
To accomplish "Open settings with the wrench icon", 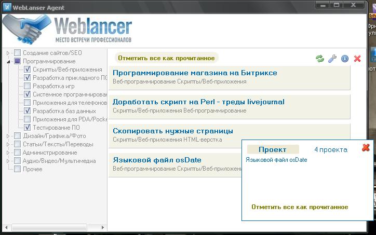I will pos(332,59).
